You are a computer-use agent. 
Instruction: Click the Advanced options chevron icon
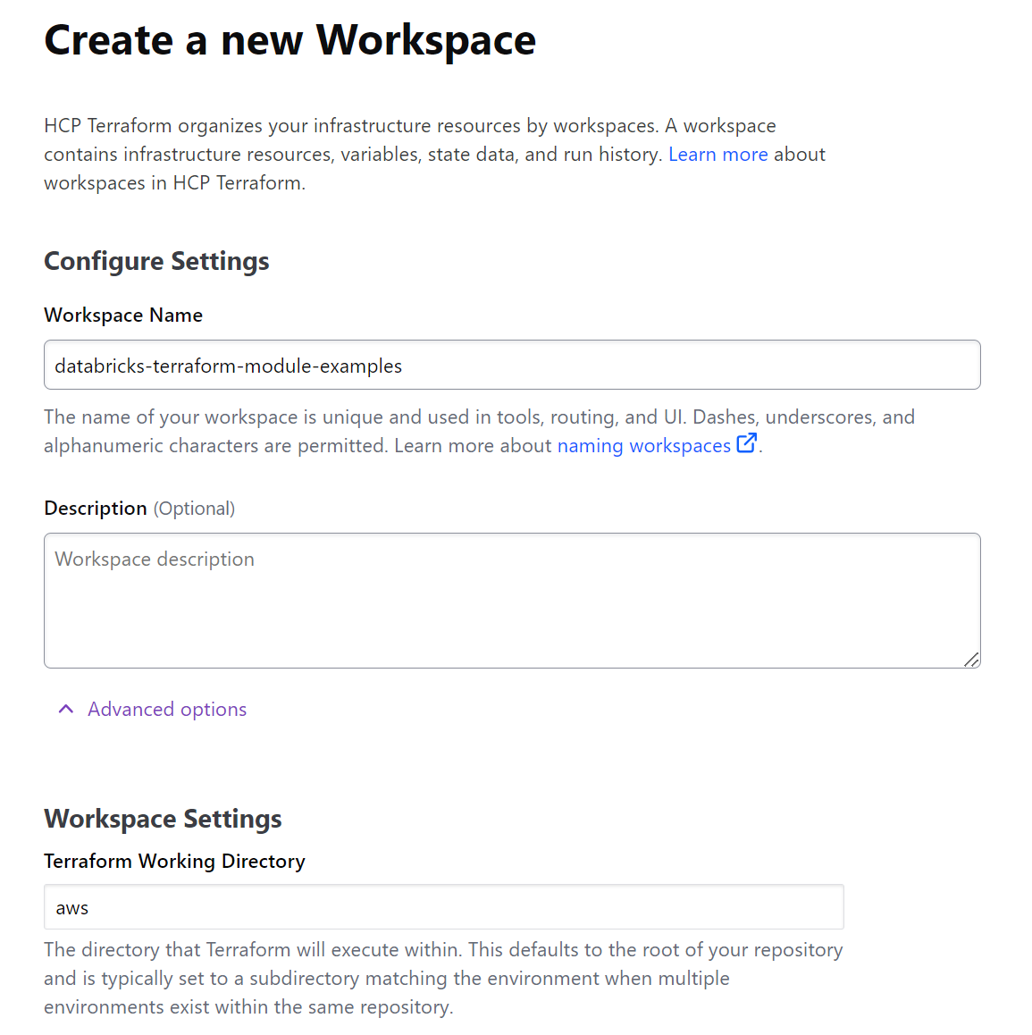(66, 709)
